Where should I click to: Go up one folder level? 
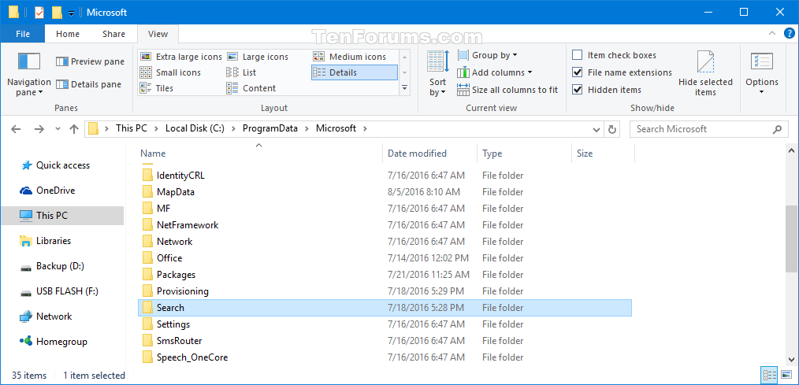(x=74, y=129)
